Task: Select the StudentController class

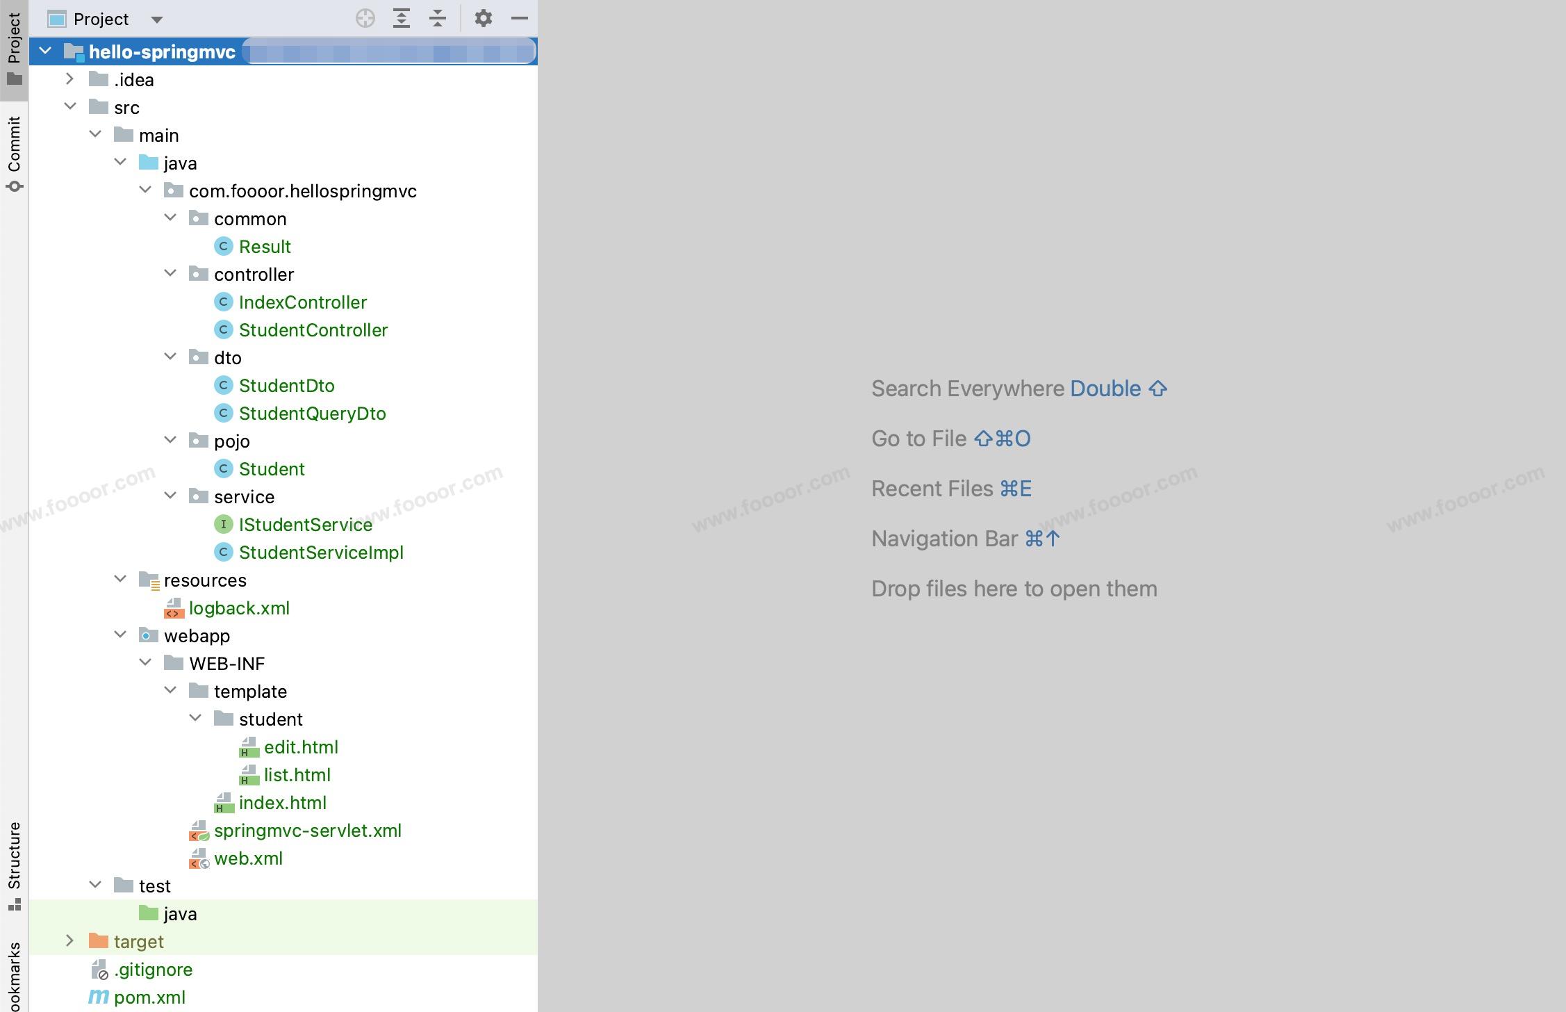Action: click(313, 330)
